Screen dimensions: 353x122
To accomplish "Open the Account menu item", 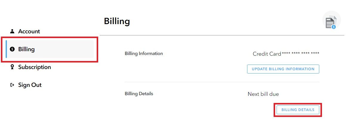I will pos(29,31).
